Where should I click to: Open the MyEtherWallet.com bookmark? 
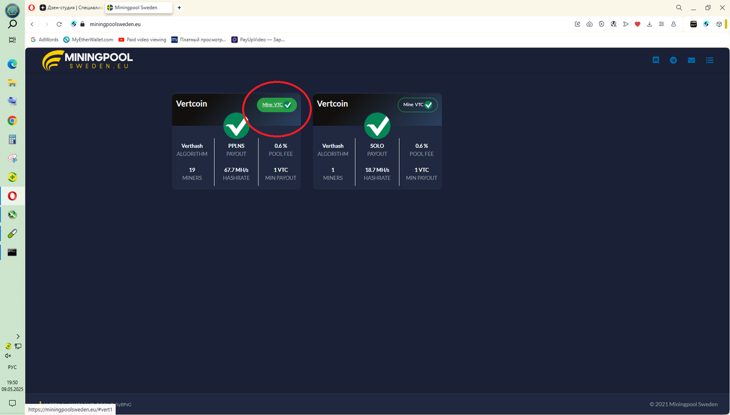[x=88, y=40]
